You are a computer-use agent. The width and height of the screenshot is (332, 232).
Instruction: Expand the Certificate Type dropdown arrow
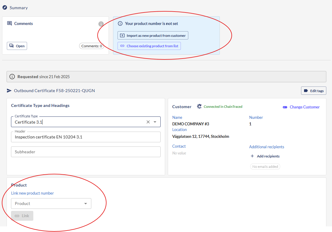(155, 122)
